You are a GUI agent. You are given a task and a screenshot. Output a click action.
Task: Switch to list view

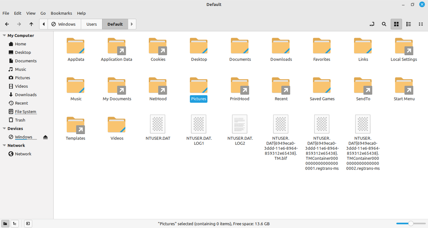click(x=409, y=24)
